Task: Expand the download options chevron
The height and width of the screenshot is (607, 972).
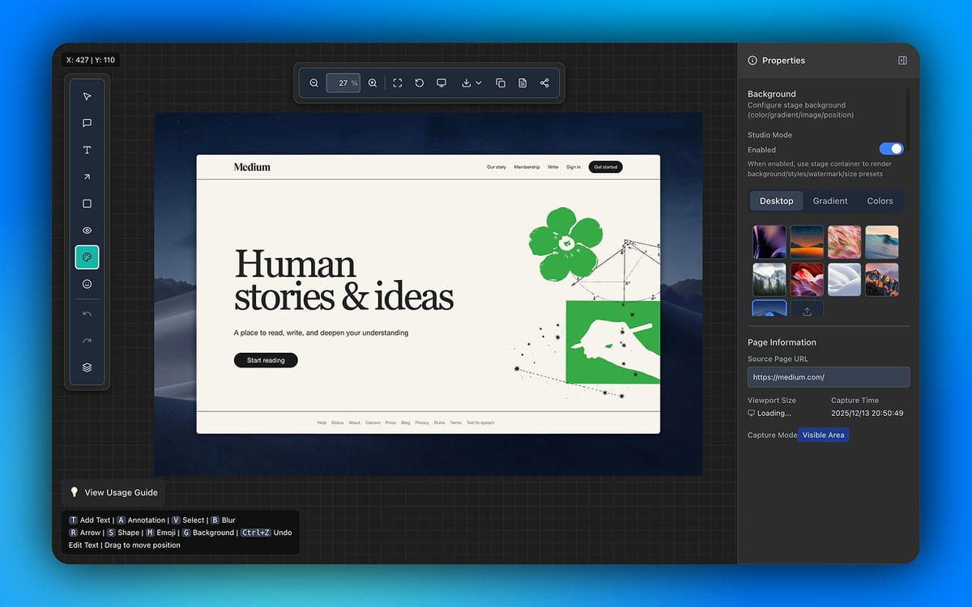Action: pyautogui.click(x=479, y=83)
